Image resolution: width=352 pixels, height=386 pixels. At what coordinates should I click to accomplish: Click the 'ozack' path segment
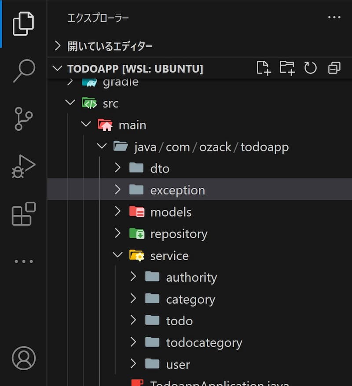[215, 147]
